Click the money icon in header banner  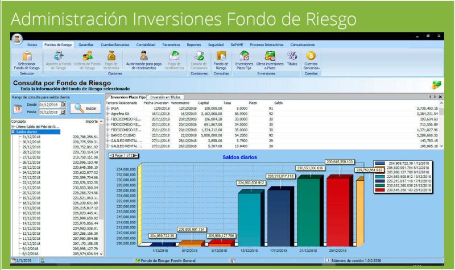point(436,85)
